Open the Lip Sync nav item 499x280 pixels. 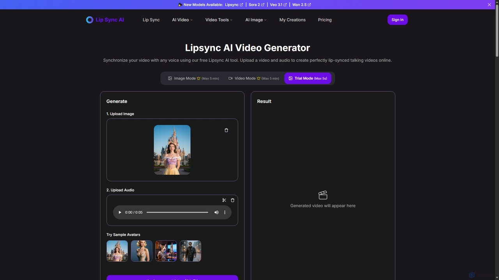tap(151, 20)
